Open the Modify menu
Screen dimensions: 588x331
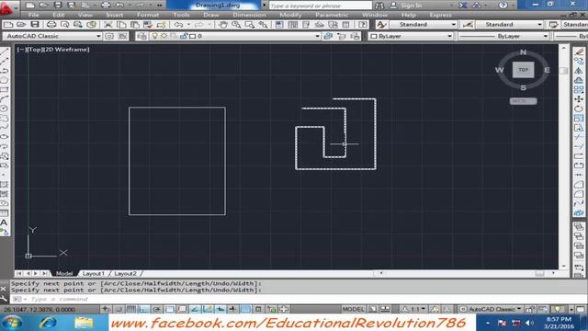pyautogui.click(x=290, y=15)
